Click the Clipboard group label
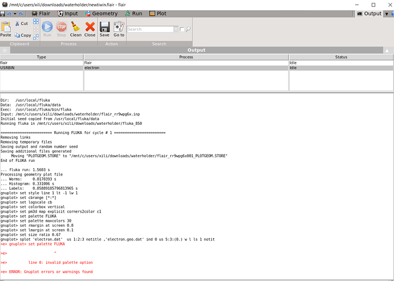 [19, 44]
